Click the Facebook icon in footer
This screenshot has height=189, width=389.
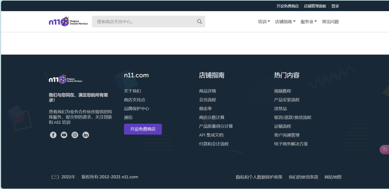pyautogui.click(x=53, y=135)
